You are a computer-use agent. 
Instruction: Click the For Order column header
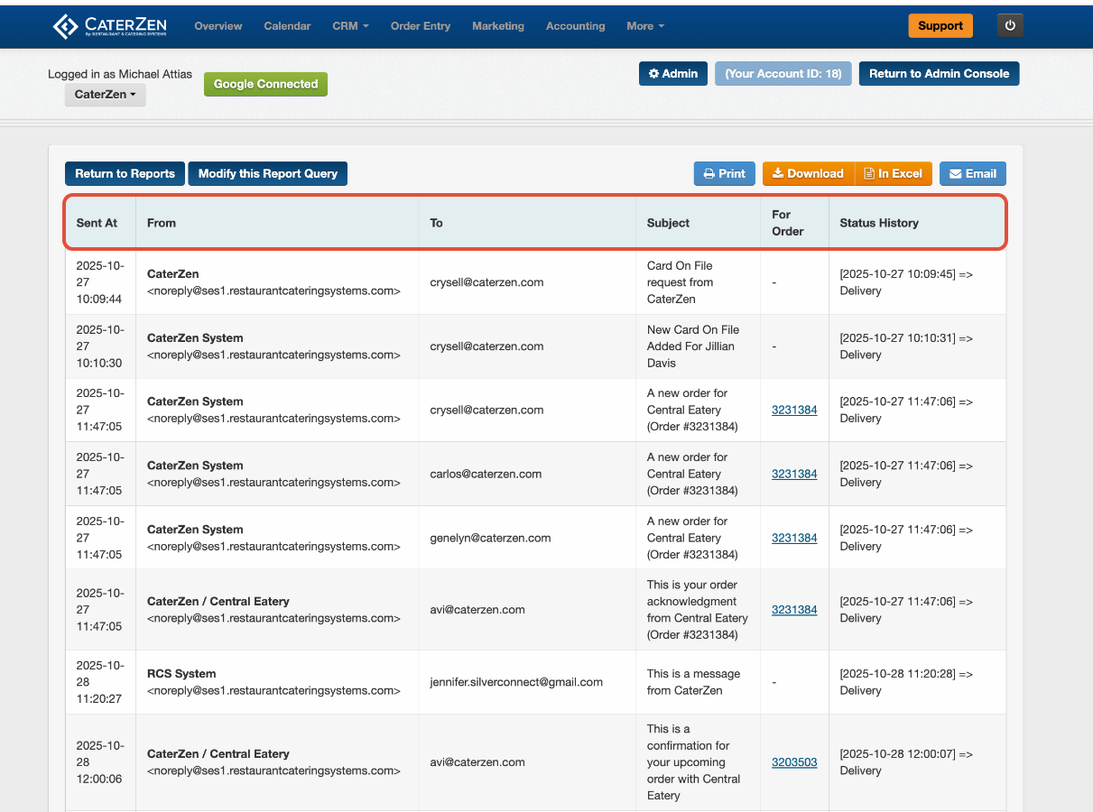pyautogui.click(x=794, y=223)
